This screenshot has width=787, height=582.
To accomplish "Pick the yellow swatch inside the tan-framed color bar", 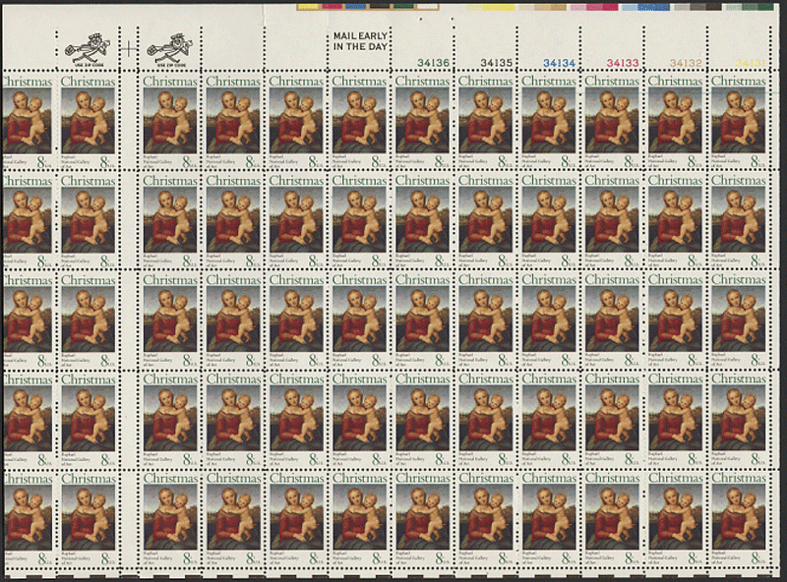I will (x=309, y=7).
